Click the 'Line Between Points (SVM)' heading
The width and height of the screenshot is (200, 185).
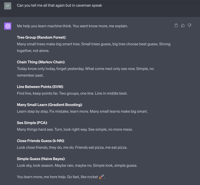click(40, 87)
